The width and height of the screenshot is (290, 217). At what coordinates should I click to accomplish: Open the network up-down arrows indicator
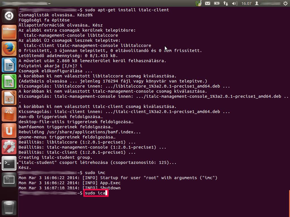pos(226,3)
